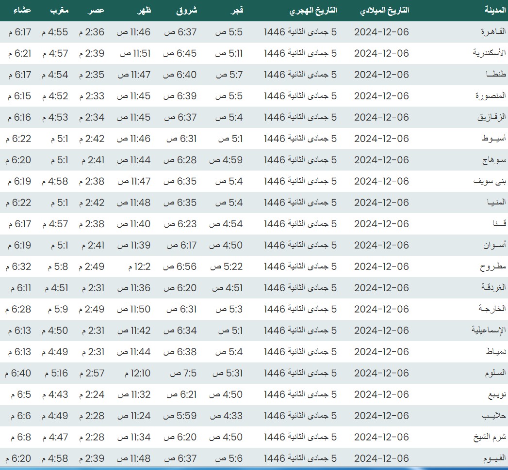Click the مغرب column header

(x=58, y=10)
